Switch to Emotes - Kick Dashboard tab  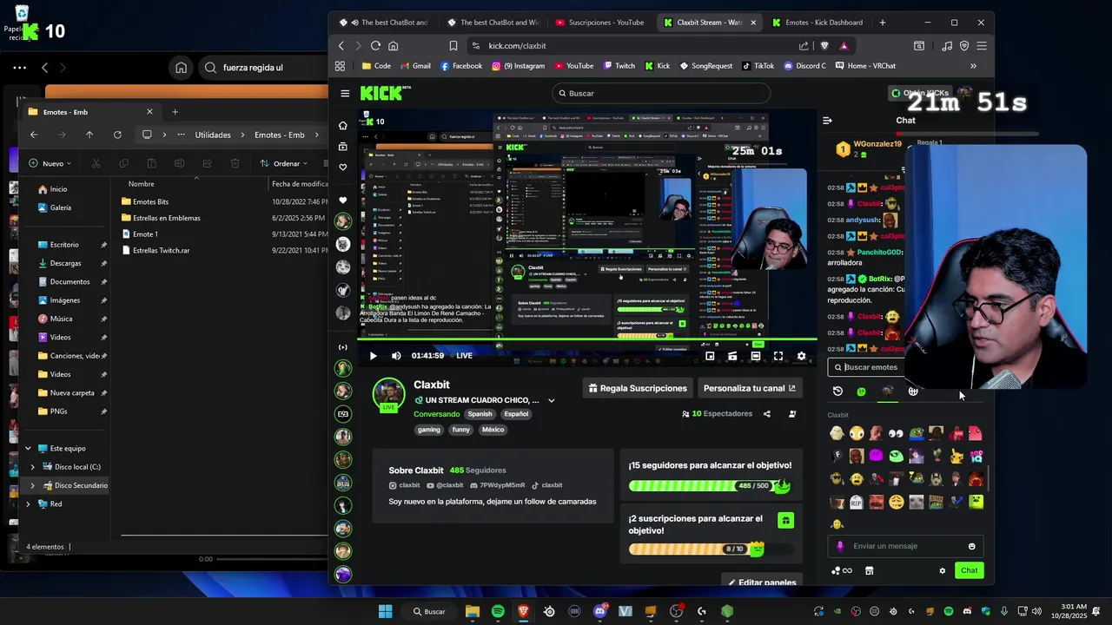click(x=817, y=23)
